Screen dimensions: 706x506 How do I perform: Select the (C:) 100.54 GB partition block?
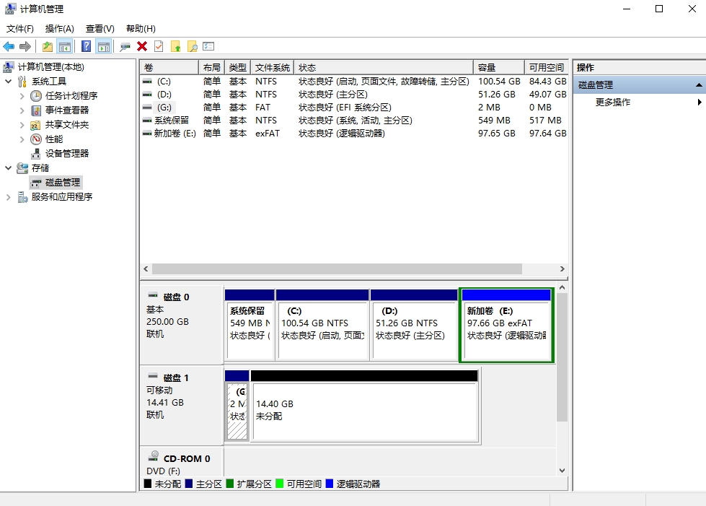click(322, 326)
